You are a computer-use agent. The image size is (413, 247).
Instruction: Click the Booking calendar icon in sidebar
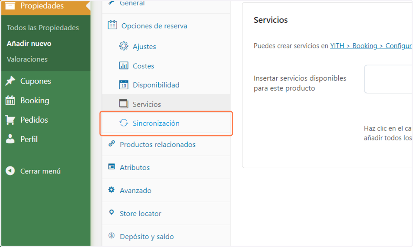pos(10,100)
